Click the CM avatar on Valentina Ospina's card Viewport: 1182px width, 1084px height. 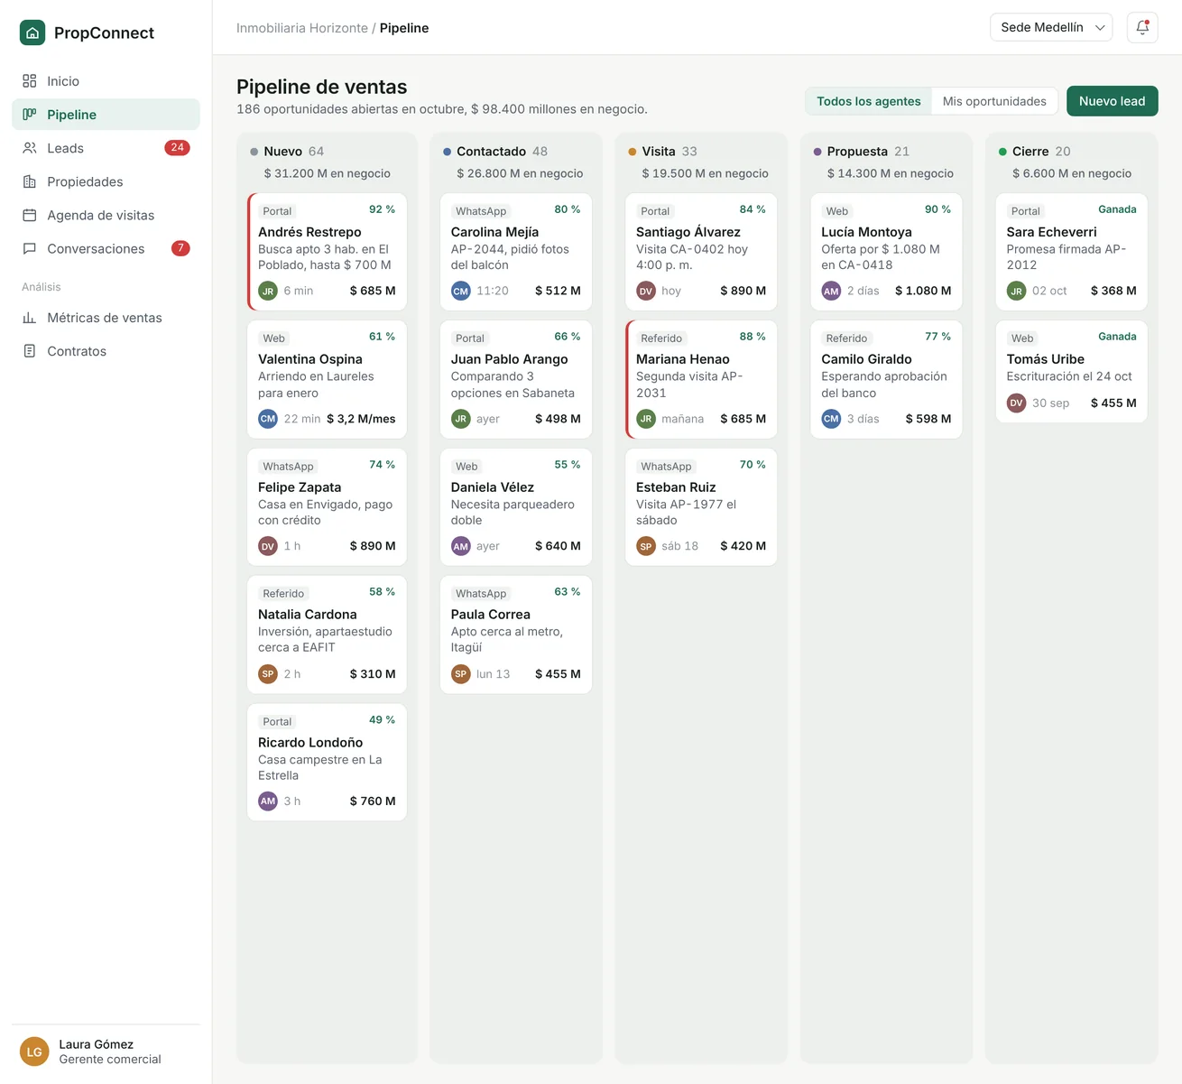[268, 419]
